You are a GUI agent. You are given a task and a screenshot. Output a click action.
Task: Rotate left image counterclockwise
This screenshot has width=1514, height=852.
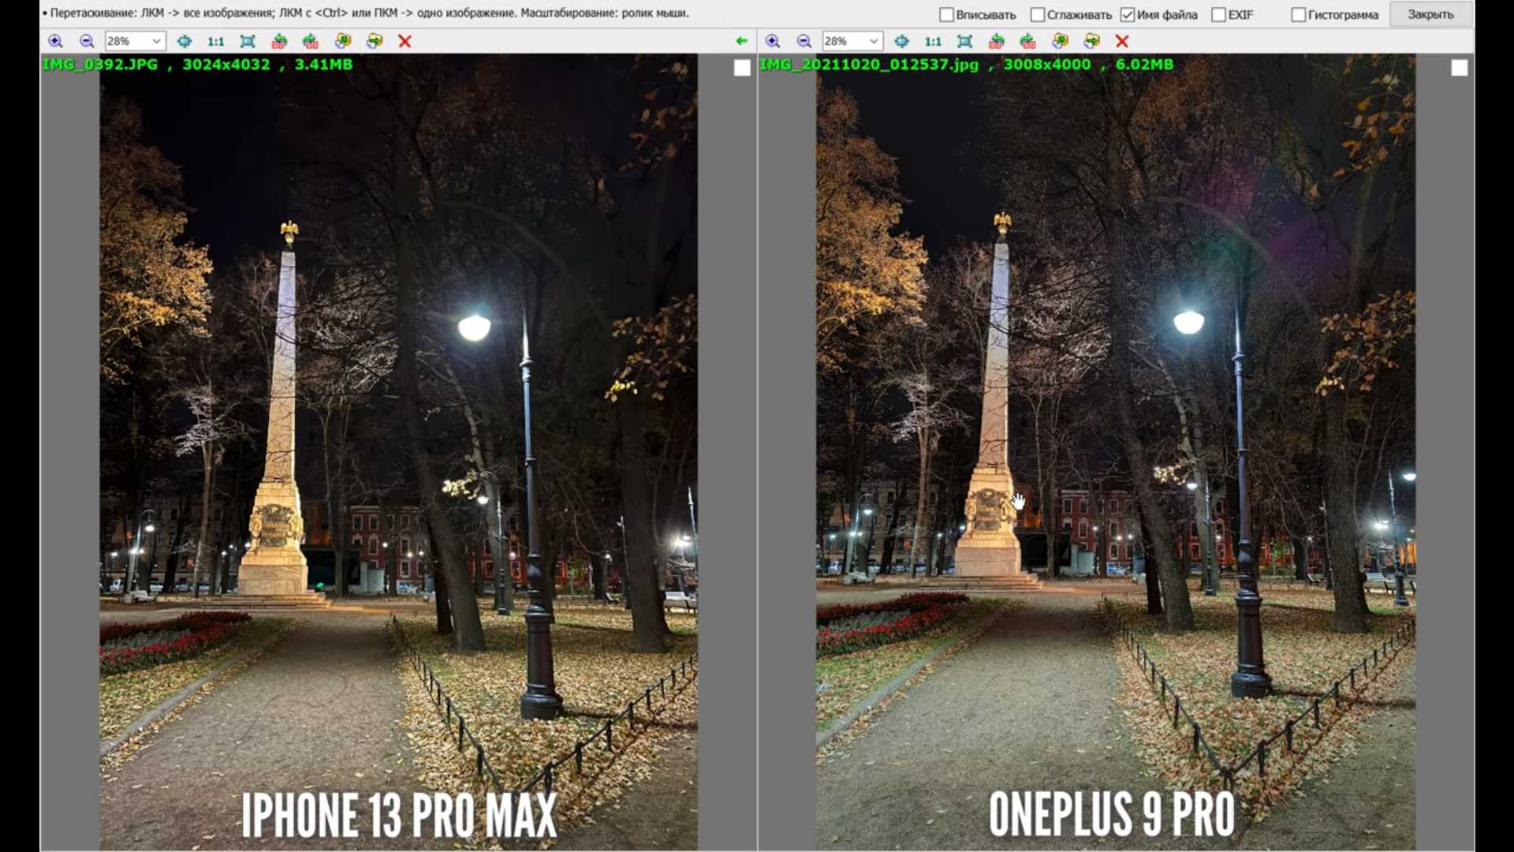pos(279,41)
